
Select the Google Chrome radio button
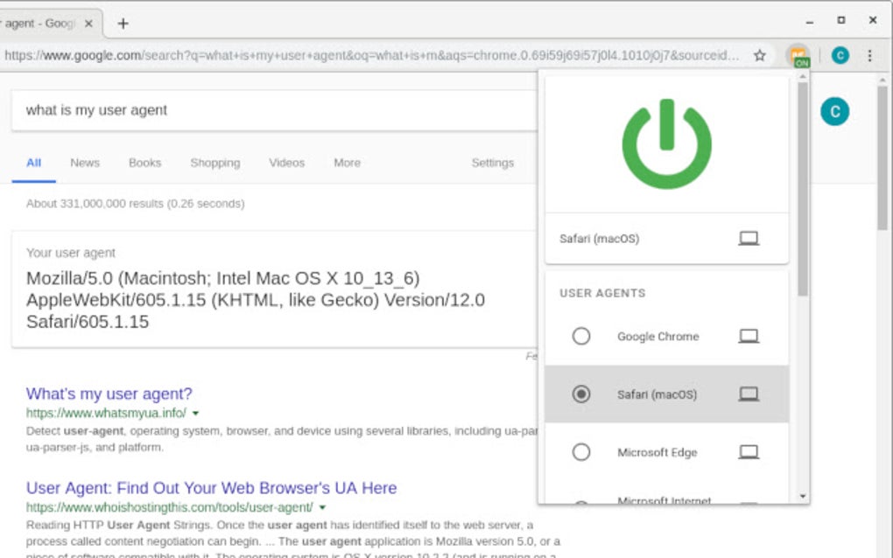(x=580, y=336)
